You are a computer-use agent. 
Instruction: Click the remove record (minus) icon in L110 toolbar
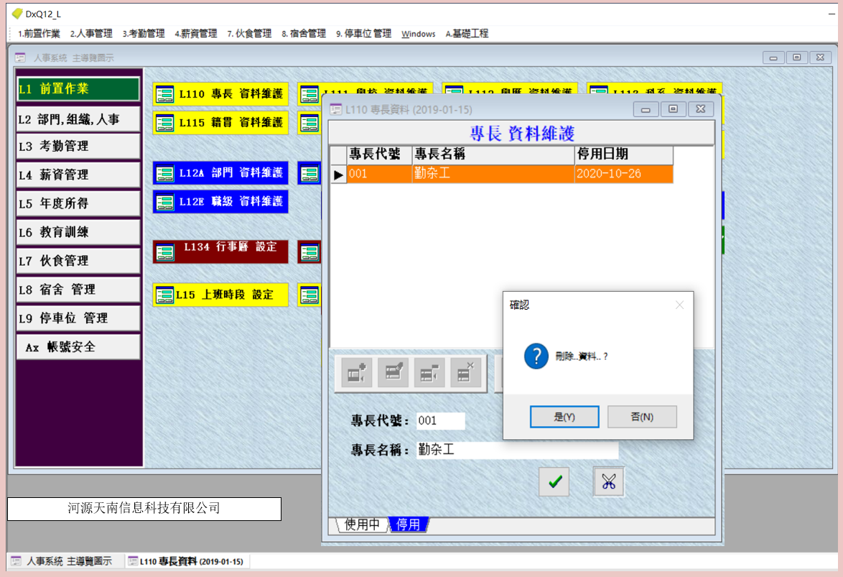coord(429,372)
